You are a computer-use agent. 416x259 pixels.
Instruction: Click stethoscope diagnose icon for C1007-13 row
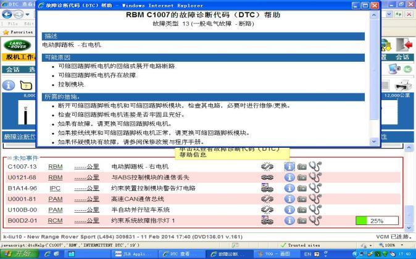(315, 166)
